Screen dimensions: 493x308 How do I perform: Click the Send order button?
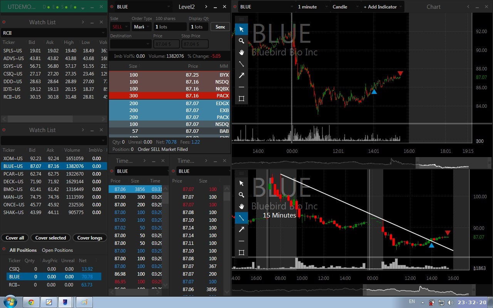pyautogui.click(x=220, y=27)
